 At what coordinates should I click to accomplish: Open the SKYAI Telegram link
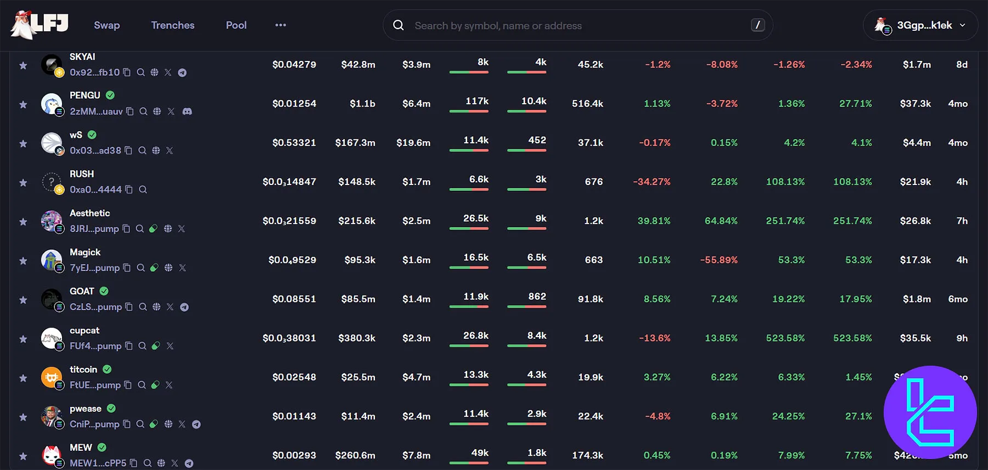point(182,72)
